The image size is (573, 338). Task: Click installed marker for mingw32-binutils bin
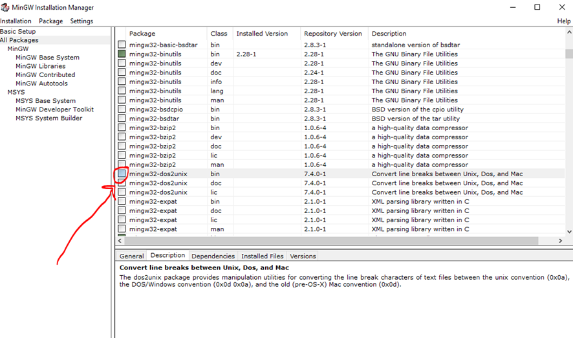click(x=122, y=54)
